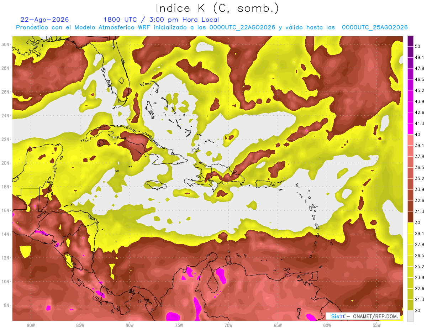The image size is (427, 330).
Task: Click the latitude label 22N
Action: coord(6,139)
